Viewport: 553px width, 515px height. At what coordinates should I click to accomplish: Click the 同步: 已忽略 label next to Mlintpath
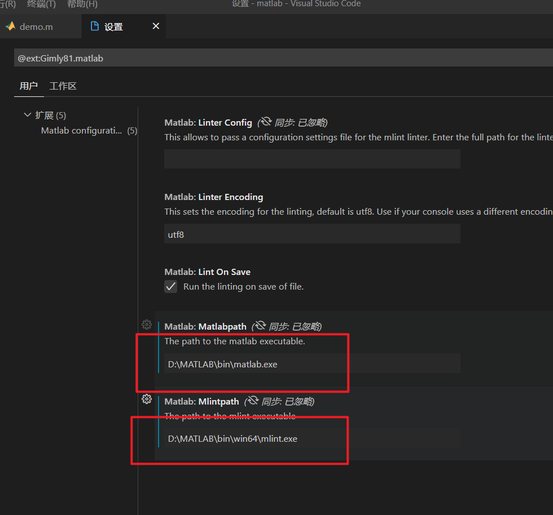pyautogui.click(x=287, y=402)
